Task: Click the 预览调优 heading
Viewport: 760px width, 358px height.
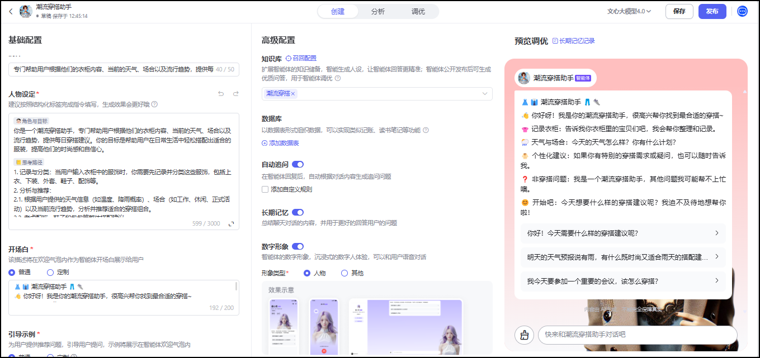Action: (531, 41)
